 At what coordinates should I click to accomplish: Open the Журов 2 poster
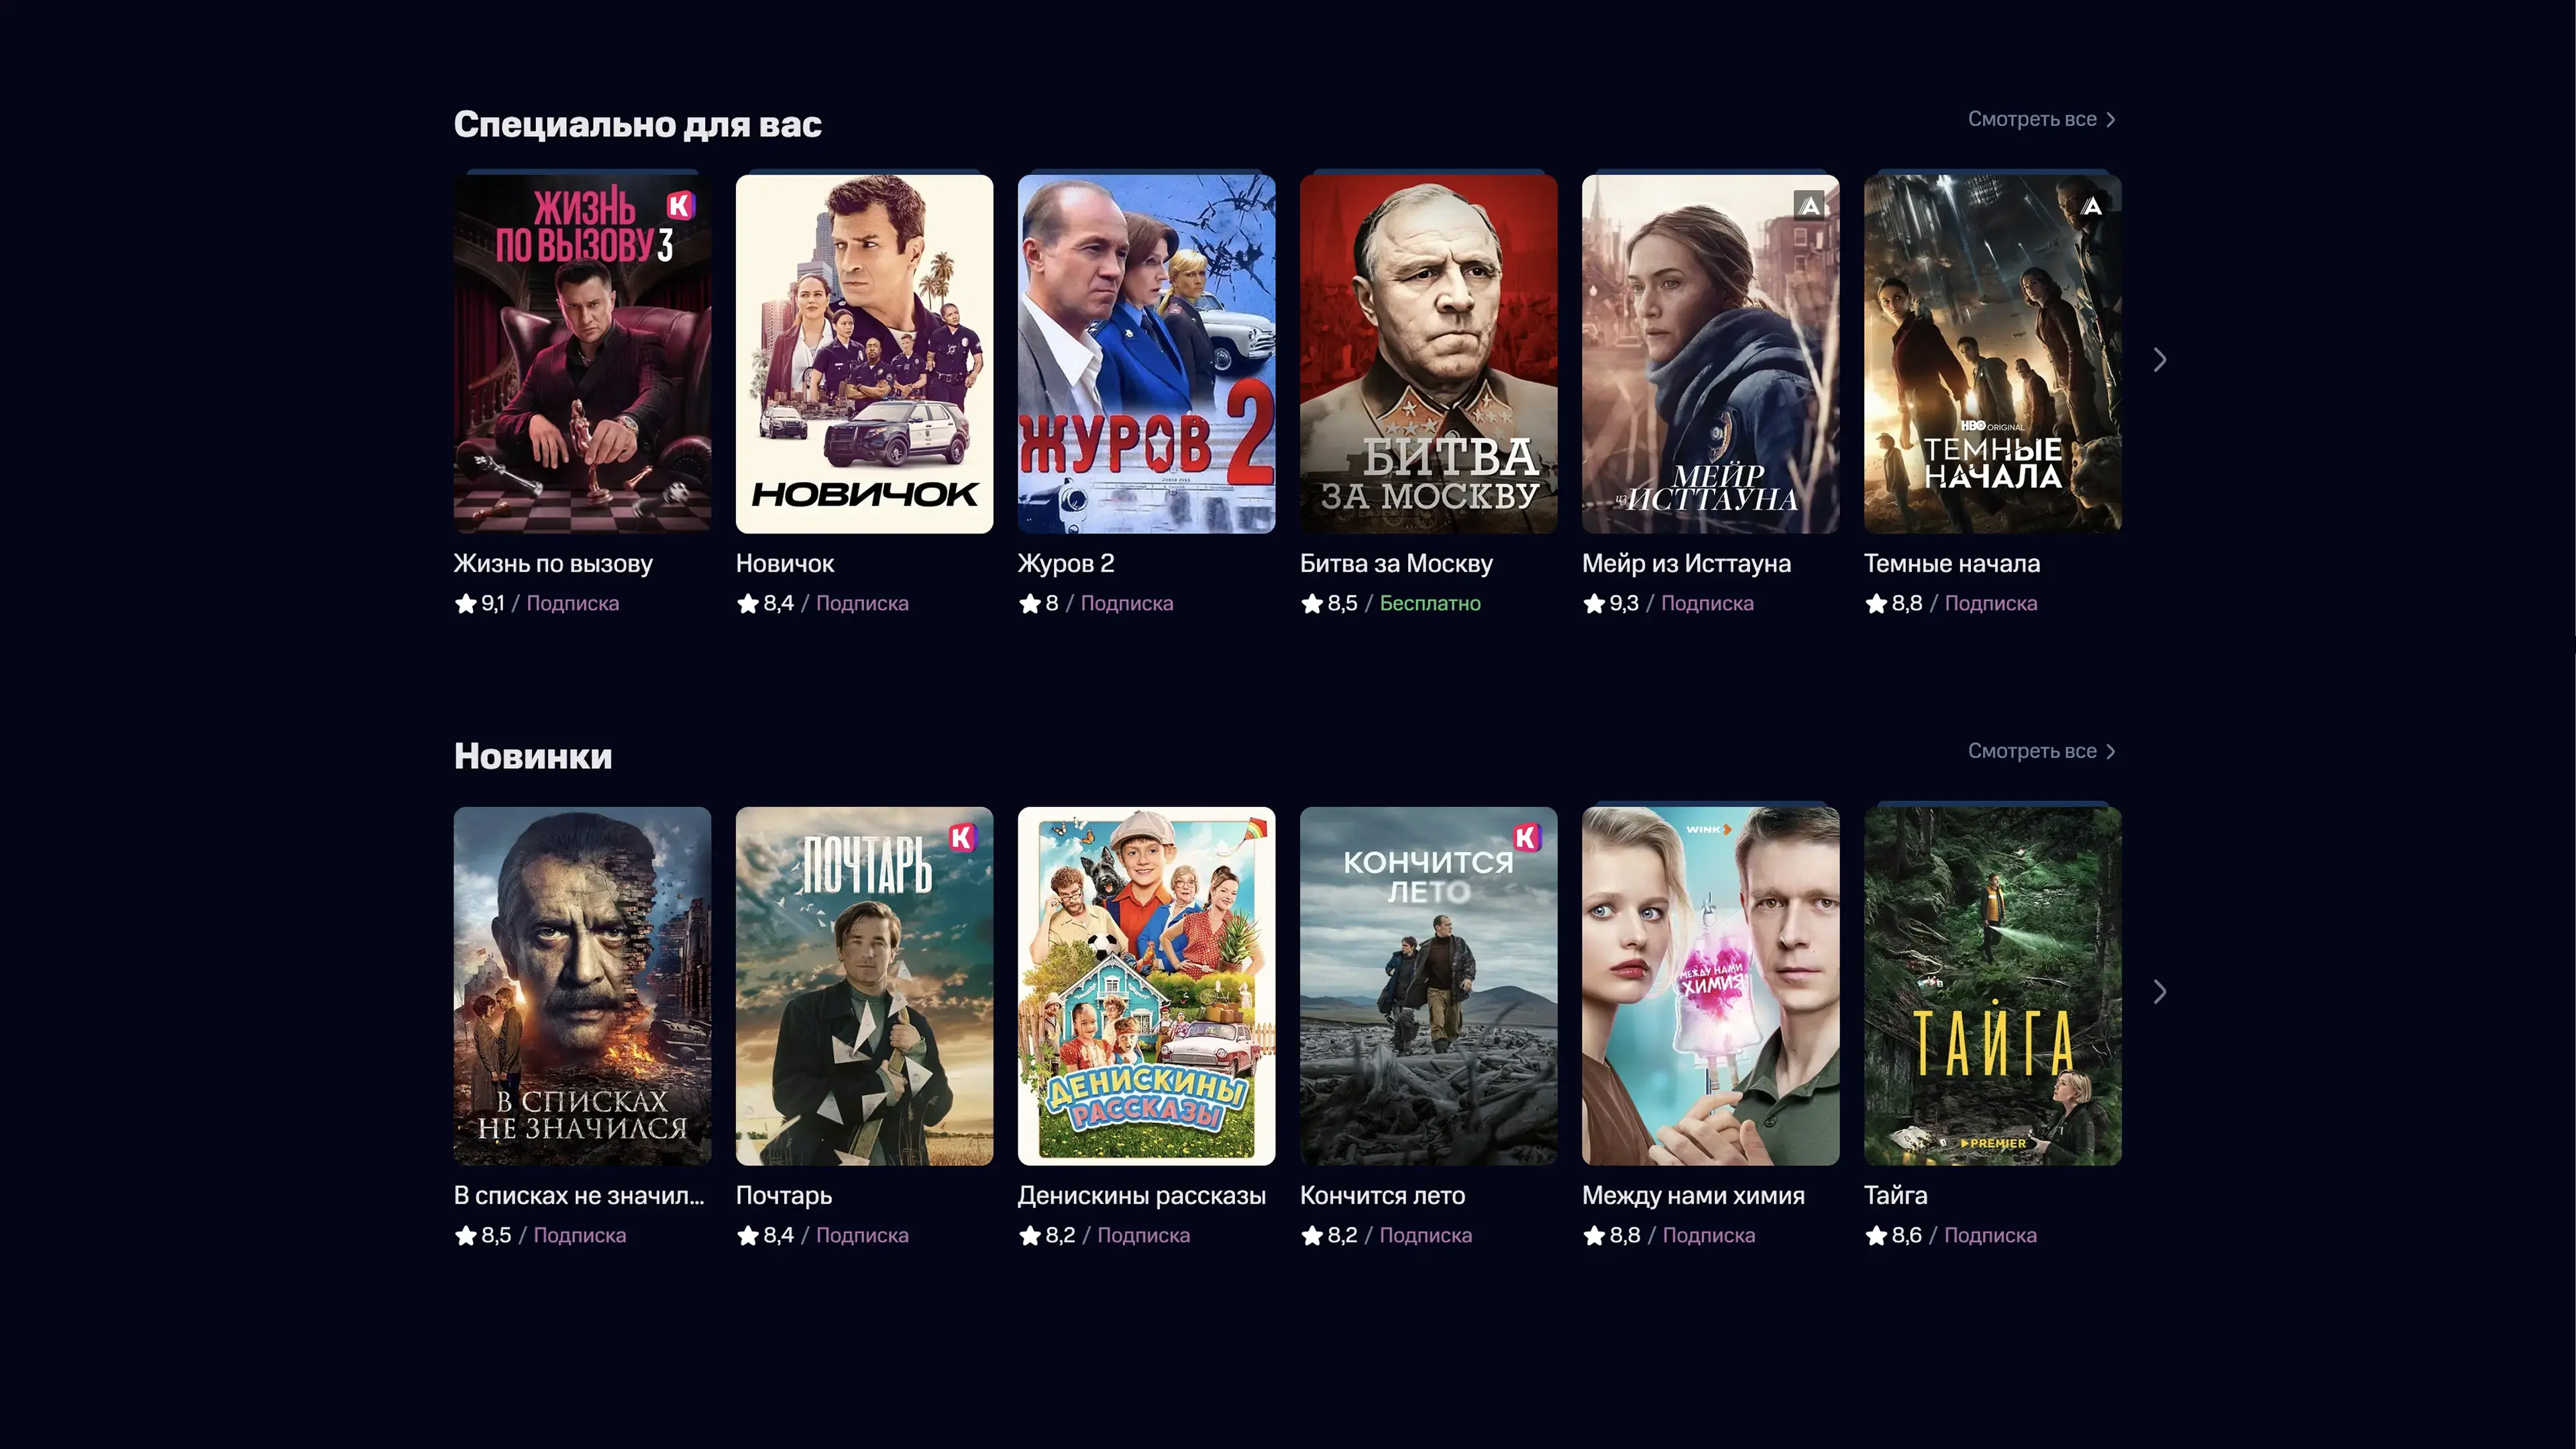pos(1146,354)
